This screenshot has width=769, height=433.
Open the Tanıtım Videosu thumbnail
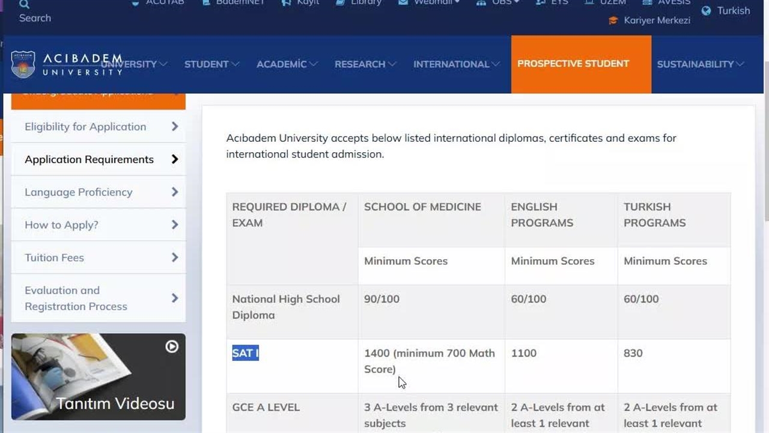(99, 377)
